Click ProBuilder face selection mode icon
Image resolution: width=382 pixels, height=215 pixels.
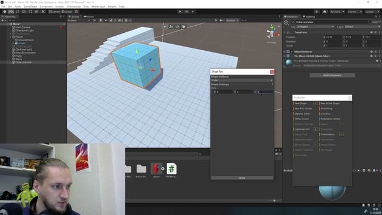click(183, 26)
